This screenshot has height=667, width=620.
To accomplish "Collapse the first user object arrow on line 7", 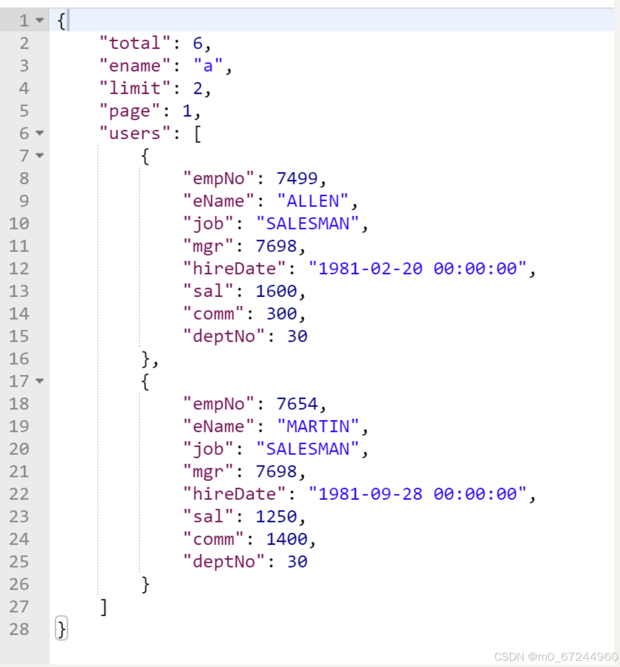I will [x=40, y=156].
